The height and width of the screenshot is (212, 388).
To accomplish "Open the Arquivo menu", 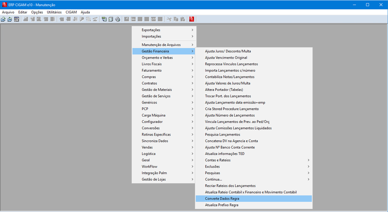I will (x=8, y=12).
